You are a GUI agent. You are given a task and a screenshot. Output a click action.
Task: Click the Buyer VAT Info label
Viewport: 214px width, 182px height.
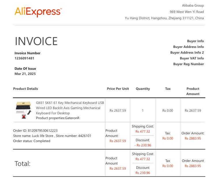pos(192,58)
